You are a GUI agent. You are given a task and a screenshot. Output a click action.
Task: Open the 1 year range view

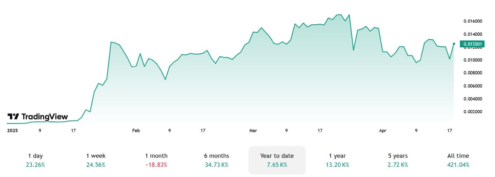pos(337,160)
